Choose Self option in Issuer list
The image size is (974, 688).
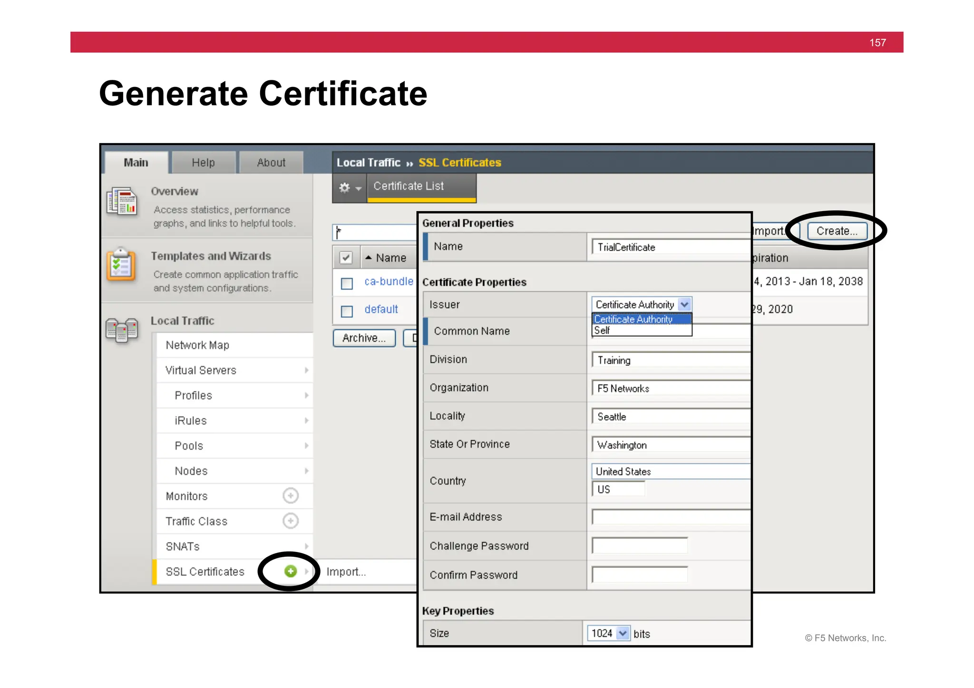click(642, 330)
